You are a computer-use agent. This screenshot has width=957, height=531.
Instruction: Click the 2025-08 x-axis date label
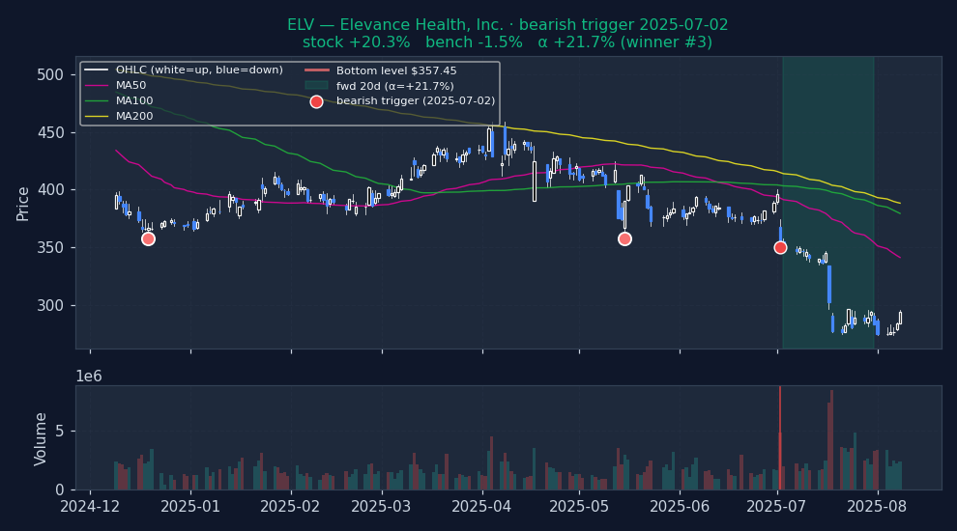(877, 507)
